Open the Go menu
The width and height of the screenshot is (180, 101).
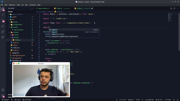tap(22, 5)
